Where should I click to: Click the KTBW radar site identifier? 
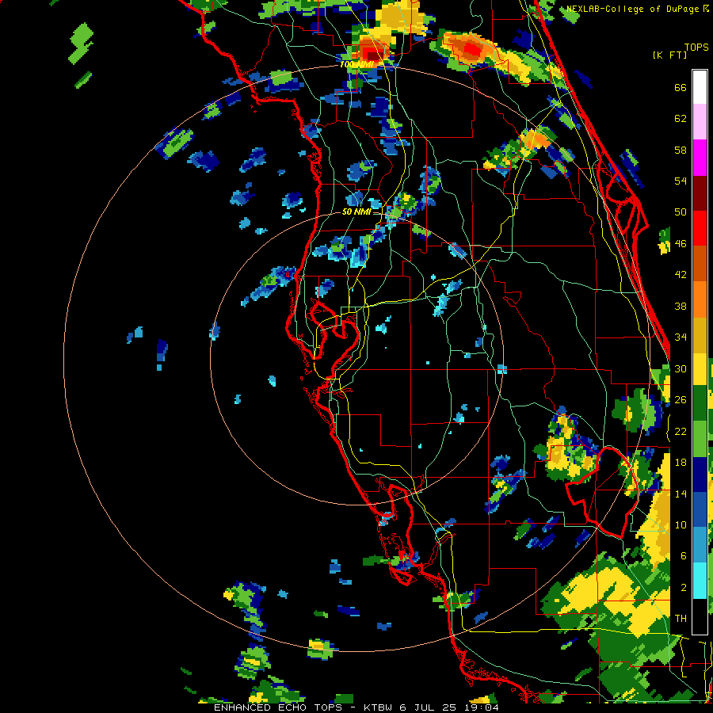click(377, 707)
